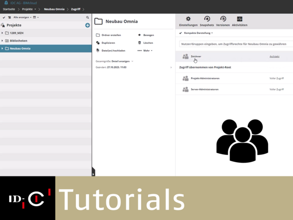The width and height of the screenshot is (293, 220).
Task: Click the user/group access rights input field
Action: click(x=236, y=44)
